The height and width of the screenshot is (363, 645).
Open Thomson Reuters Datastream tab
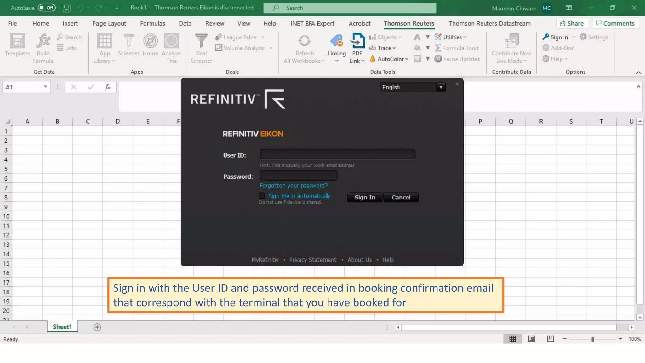490,23
